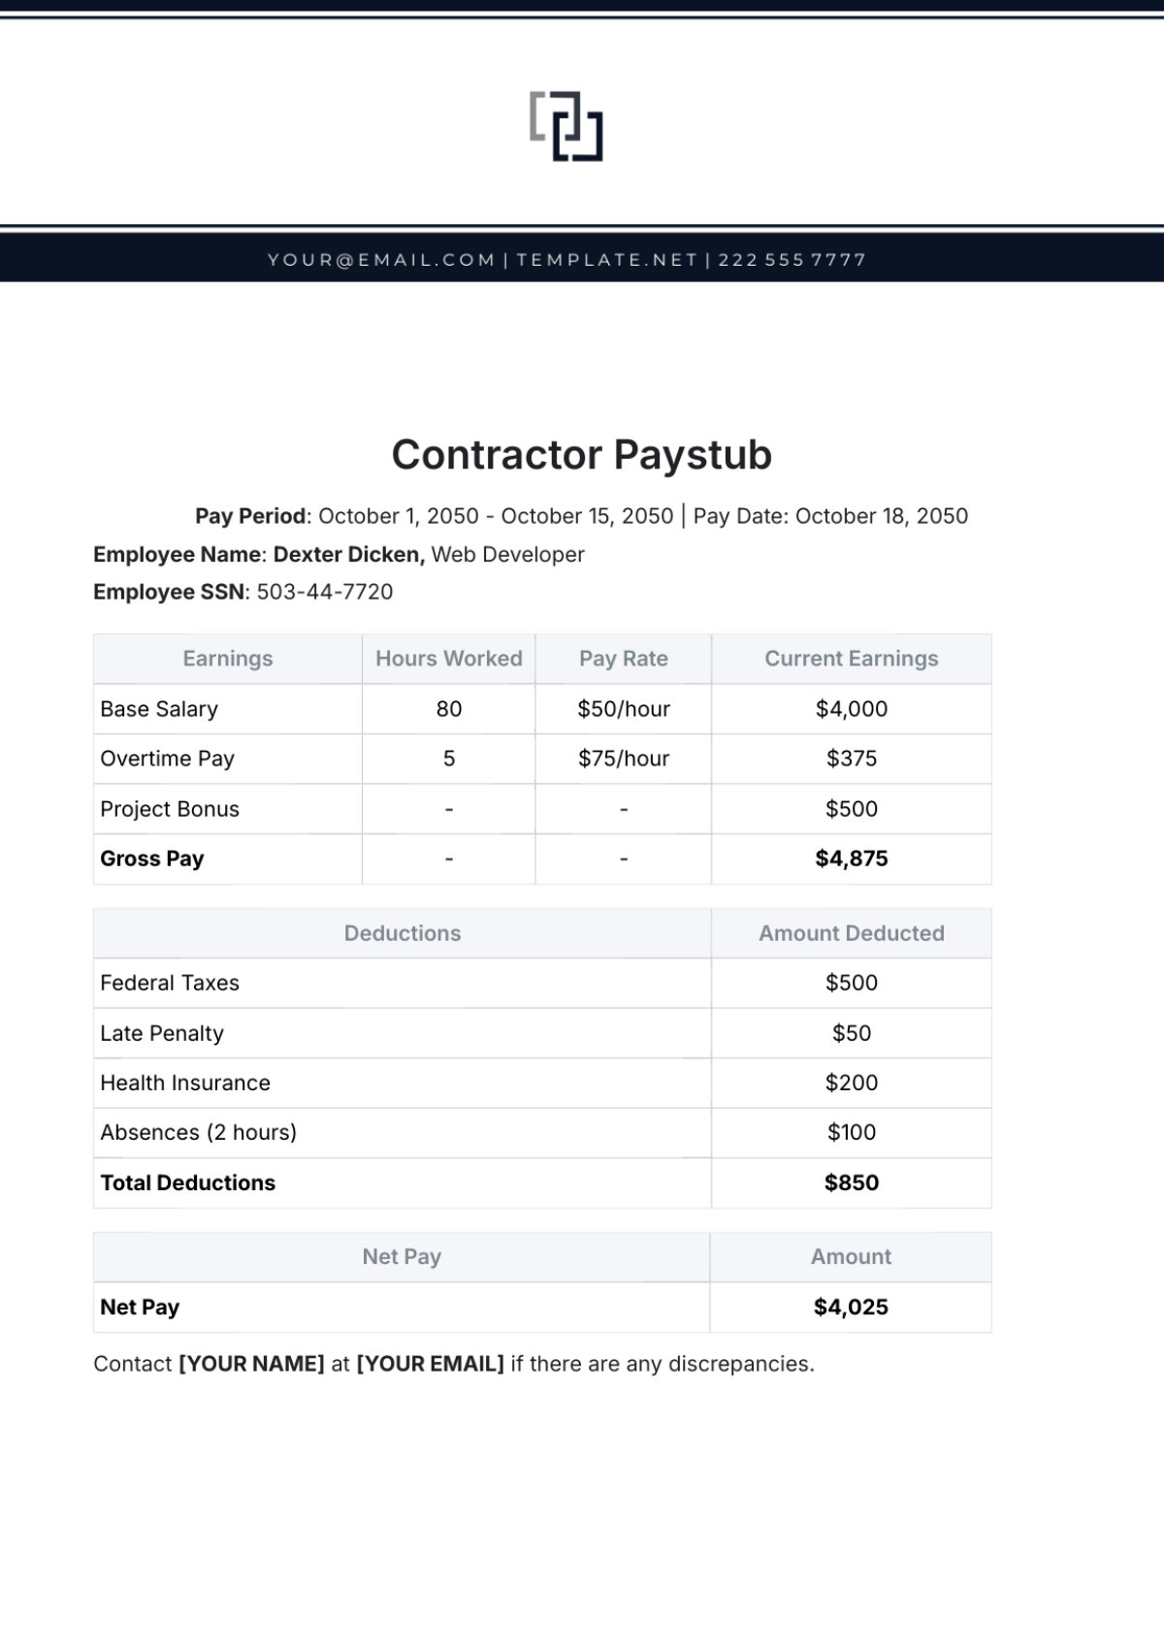
Task: Select the Current Earnings column header
Action: [852, 659]
